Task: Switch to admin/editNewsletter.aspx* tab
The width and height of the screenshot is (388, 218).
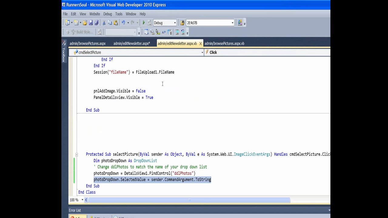Action: (132, 43)
